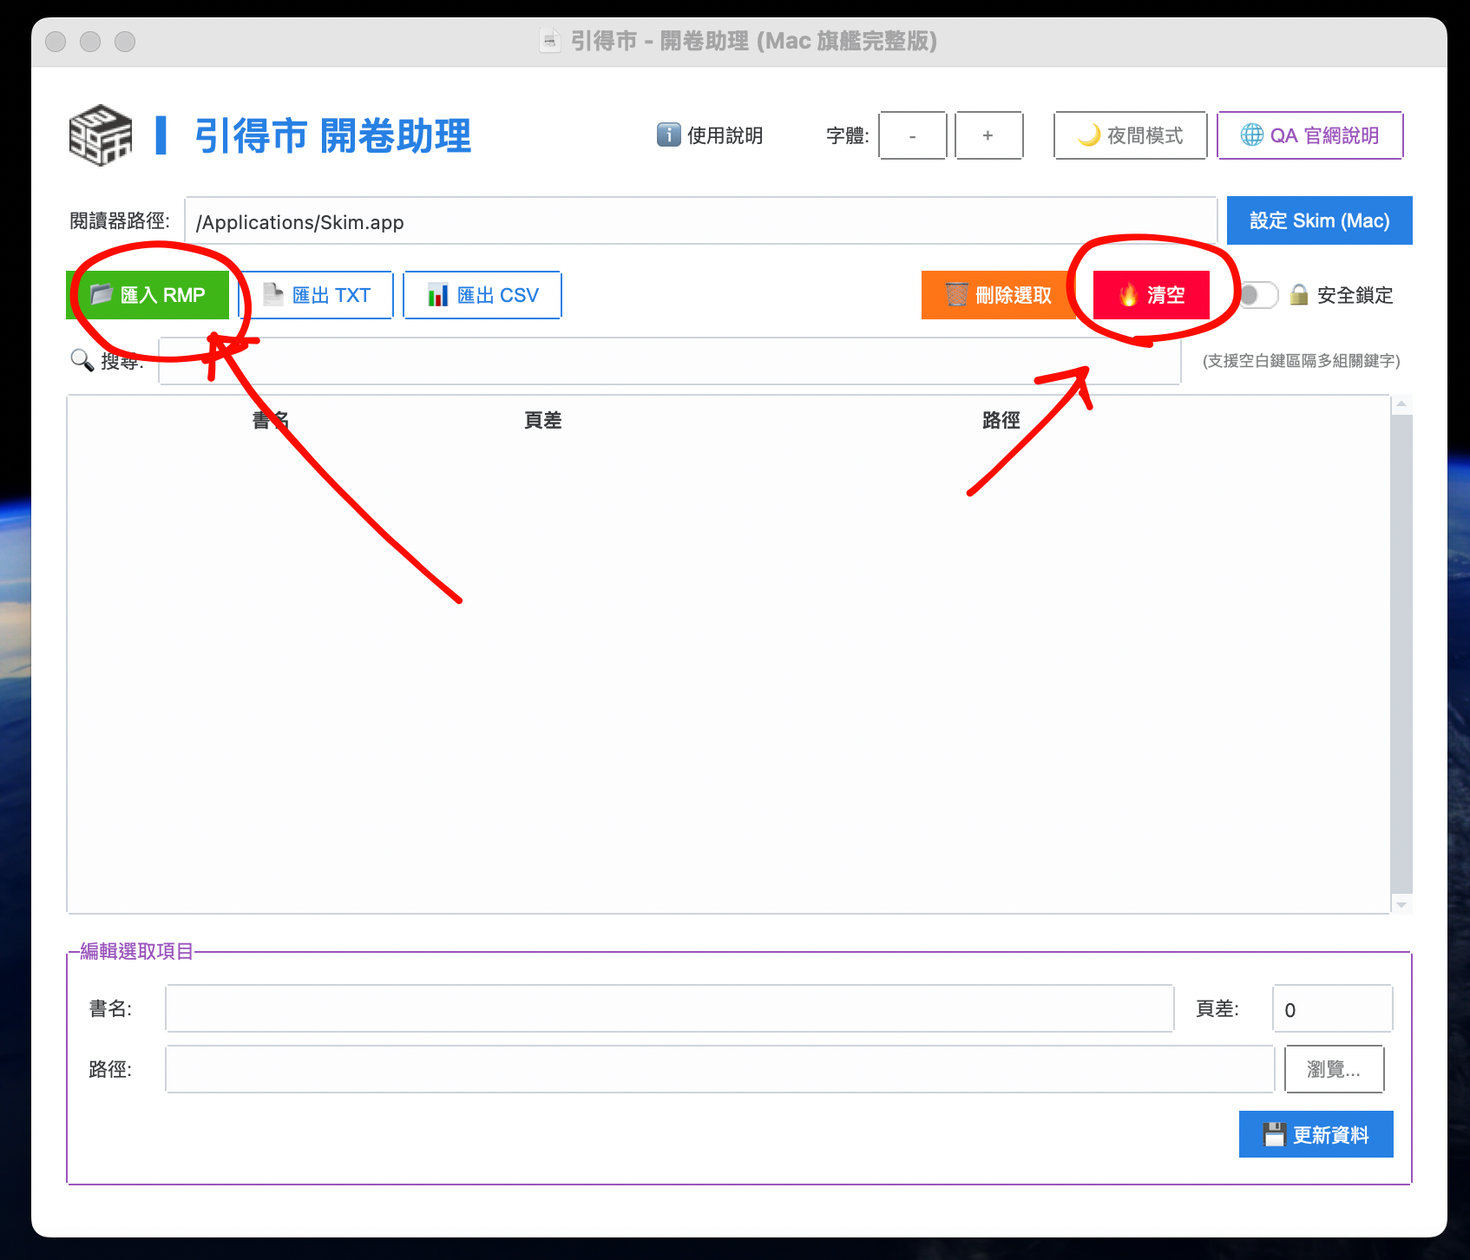Click 更新資料 save button
Screen dimensions: 1470x1260
pyautogui.click(x=1316, y=1134)
